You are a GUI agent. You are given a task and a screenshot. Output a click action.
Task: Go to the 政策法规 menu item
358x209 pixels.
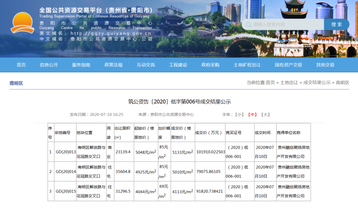[x=113, y=65]
